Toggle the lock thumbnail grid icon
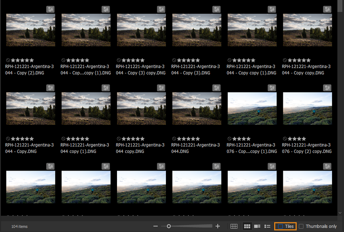This screenshot has width=344, height=232. [x=234, y=226]
